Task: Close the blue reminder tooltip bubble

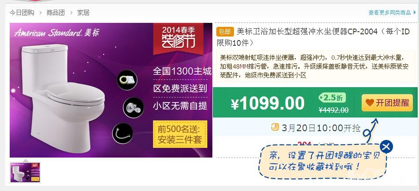Action: [x=386, y=147]
